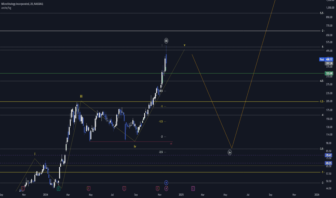The image size is (336, 198).
Task: Select the yellow v wave label
Action: coord(185,45)
